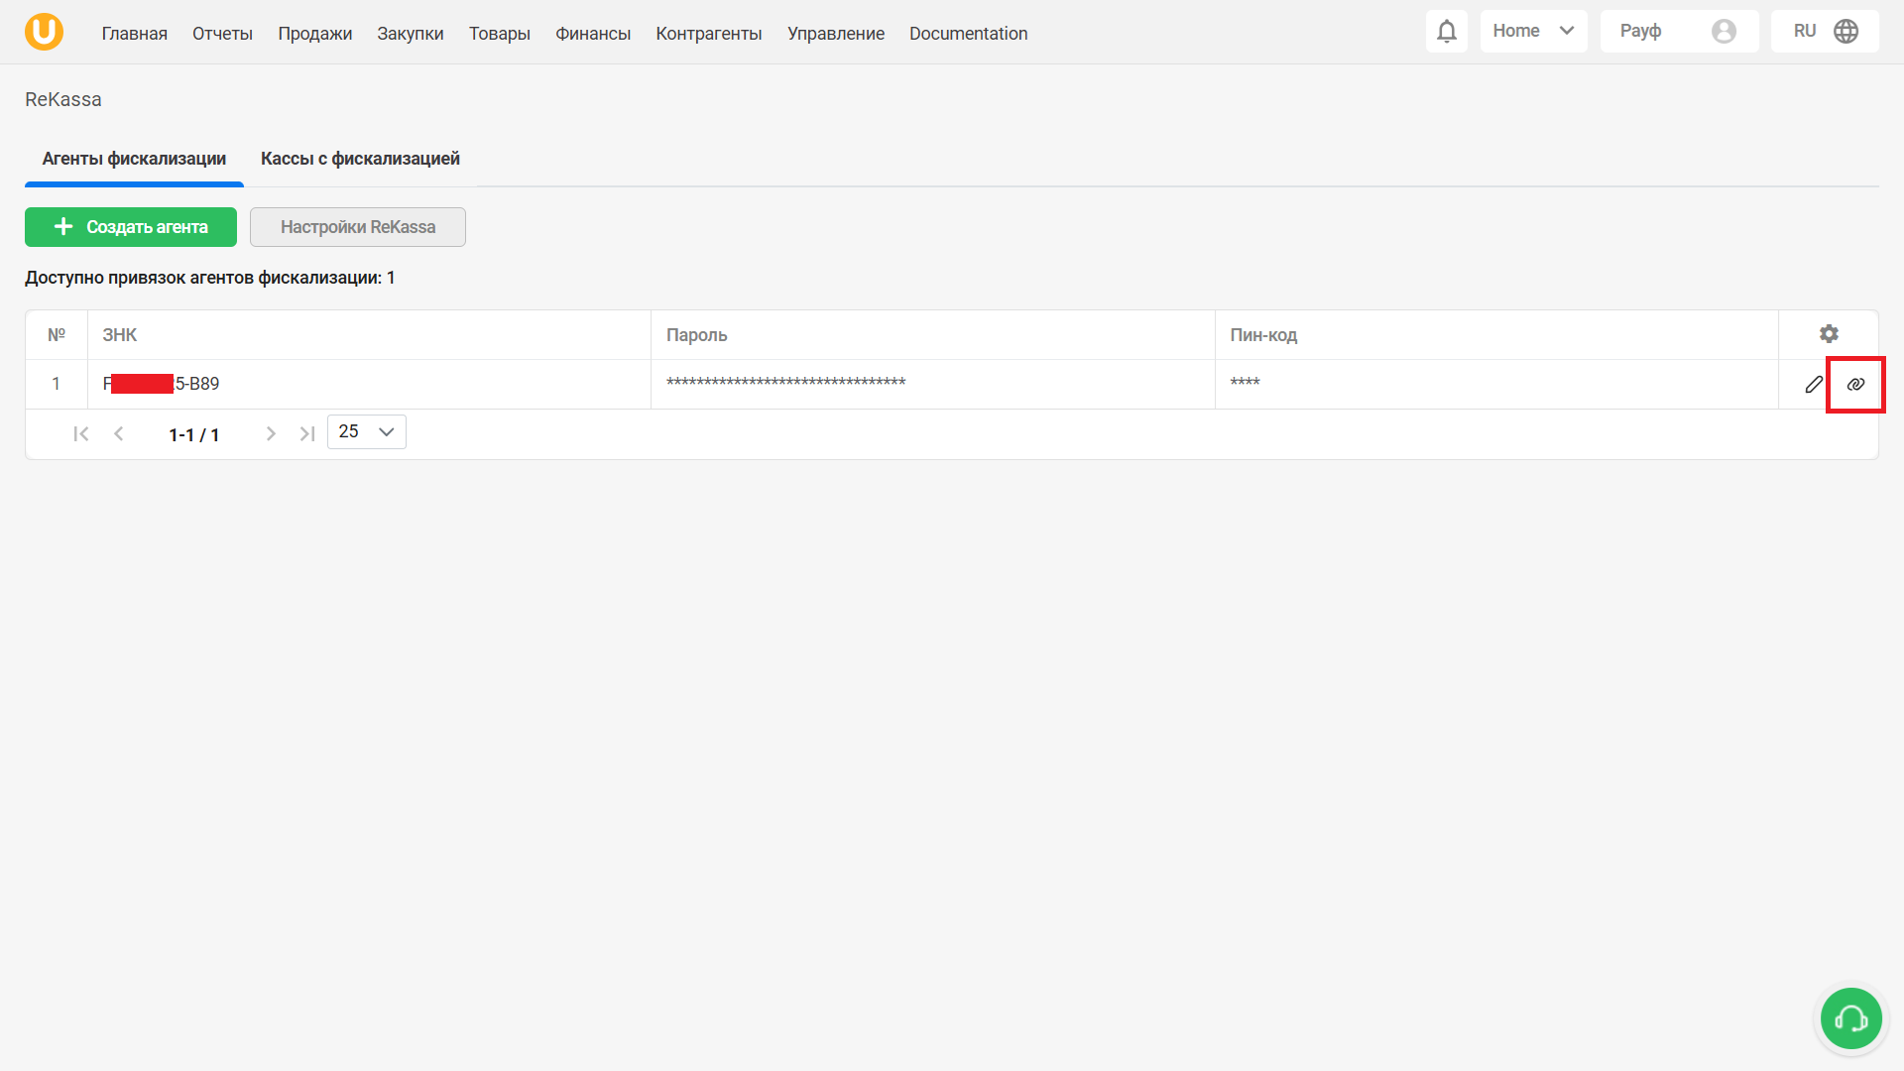Click the user avatar icon
This screenshot has height=1071, width=1904.
click(1724, 32)
